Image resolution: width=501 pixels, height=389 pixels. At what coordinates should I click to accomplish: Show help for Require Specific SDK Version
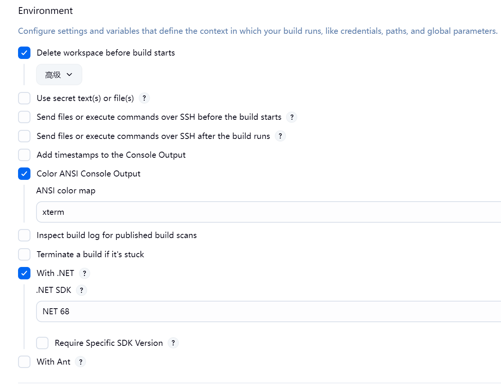coord(173,343)
